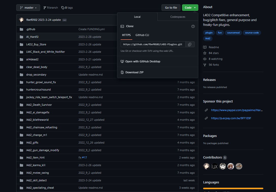This screenshot has width=276, height=192.
Task: Open the 0 tags link
Action: pos(67,8)
